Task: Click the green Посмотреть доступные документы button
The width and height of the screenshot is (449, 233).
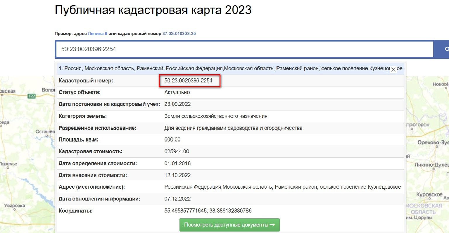Action: click(229, 225)
